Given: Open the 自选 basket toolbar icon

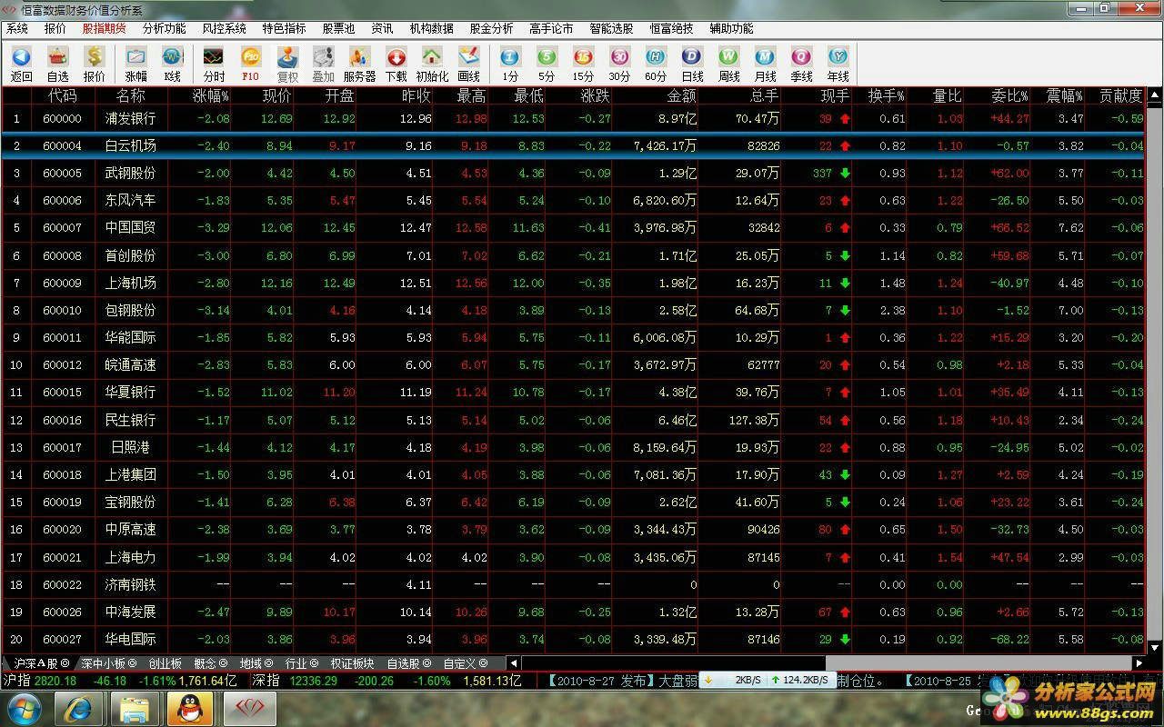Looking at the screenshot, I should [x=57, y=63].
